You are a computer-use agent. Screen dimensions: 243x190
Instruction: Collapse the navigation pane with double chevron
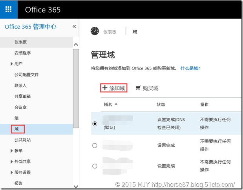point(74,27)
